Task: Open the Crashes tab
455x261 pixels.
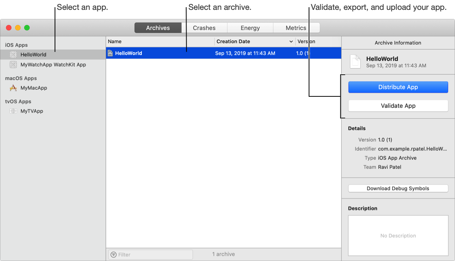Action: (206, 27)
